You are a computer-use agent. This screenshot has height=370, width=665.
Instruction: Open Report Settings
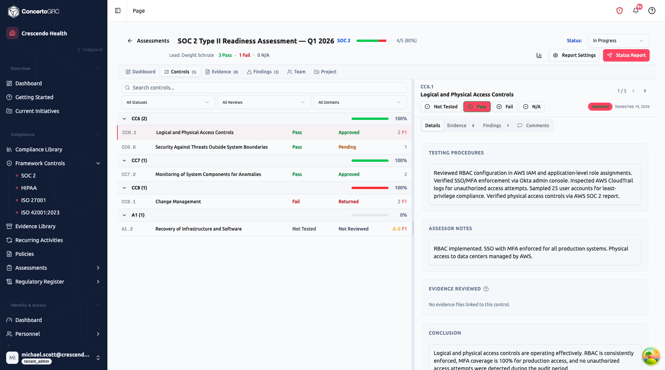(x=574, y=55)
